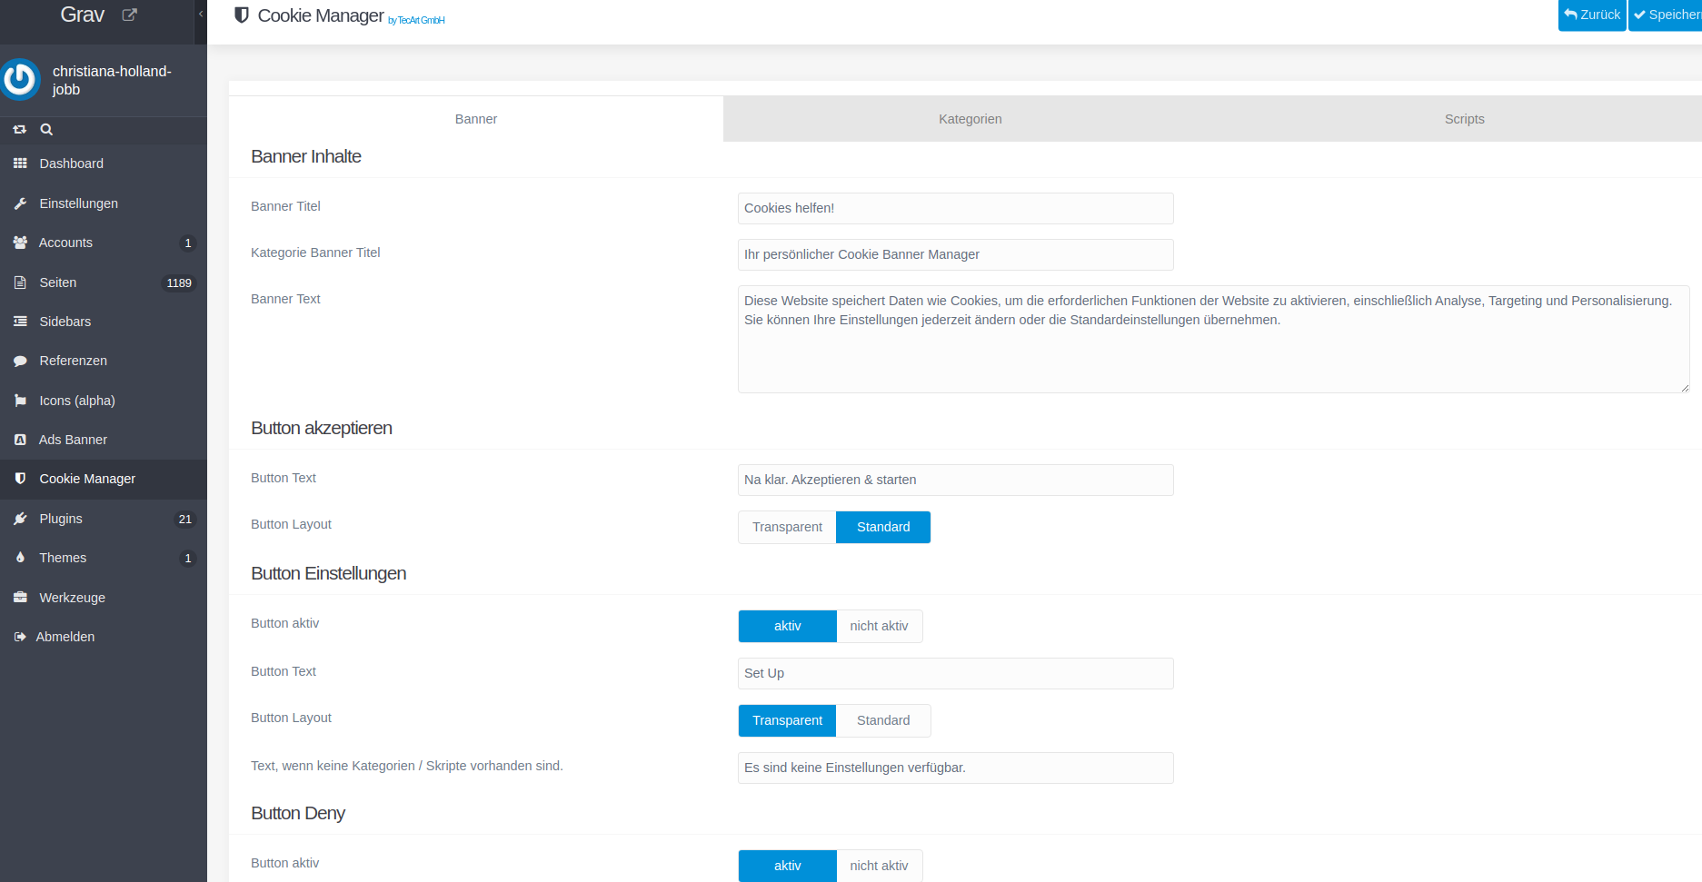Click the Plugins plug icon
Image resolution: width=1702 pixels, height=882 pixels.
(x=20, y=519)
